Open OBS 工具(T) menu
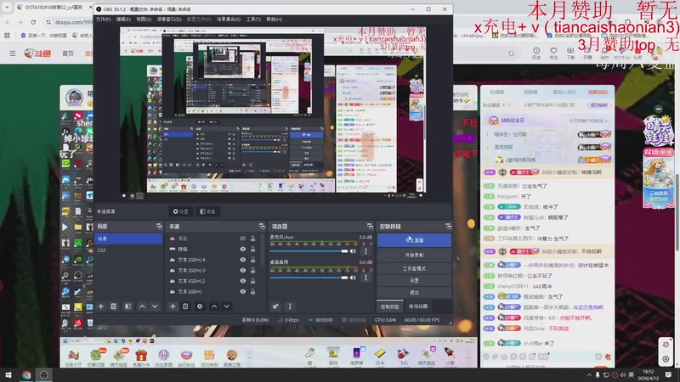The image size is (680, 382). [x=253, y=19]
